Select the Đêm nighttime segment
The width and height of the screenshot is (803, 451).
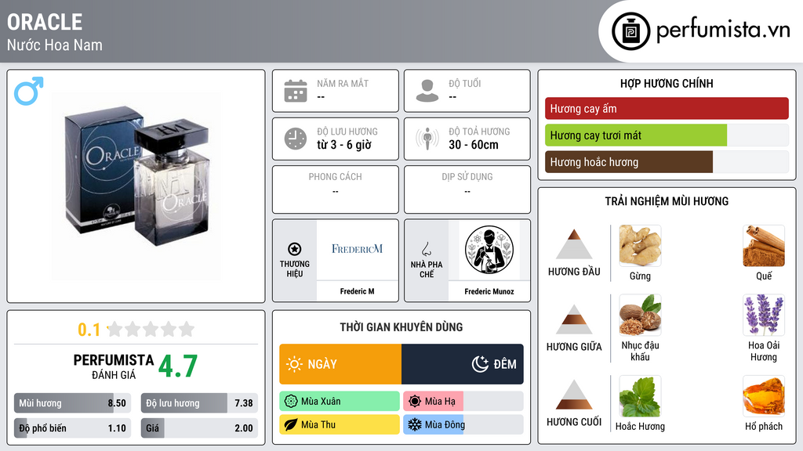(x=463, y=364)
